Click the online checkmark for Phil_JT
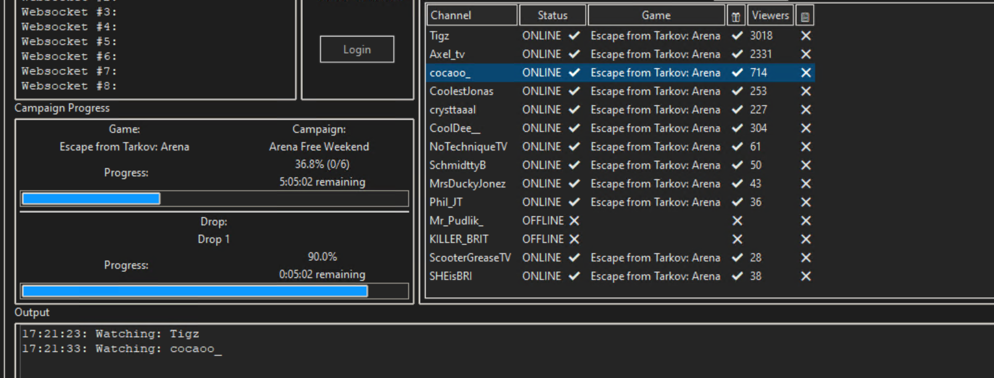Viewport: 994px width, 378px height. [575, 202]
